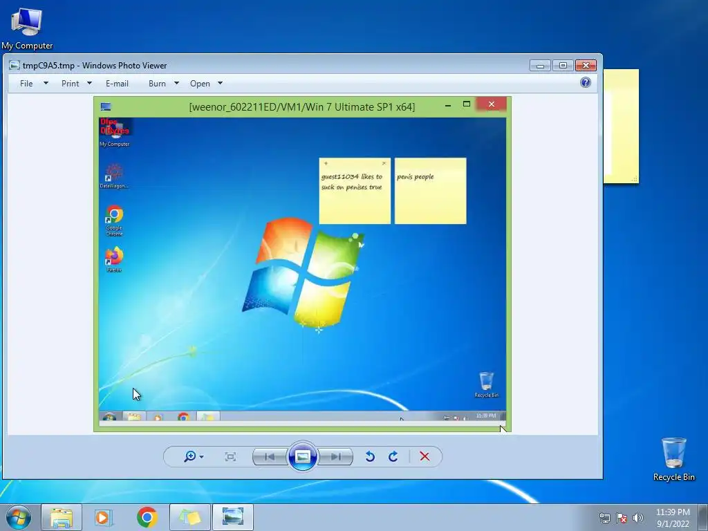The width and height of the screenshot is (708, 531).
Task: Open the Action Center flag icon
Action: click(x=622, y=518)
